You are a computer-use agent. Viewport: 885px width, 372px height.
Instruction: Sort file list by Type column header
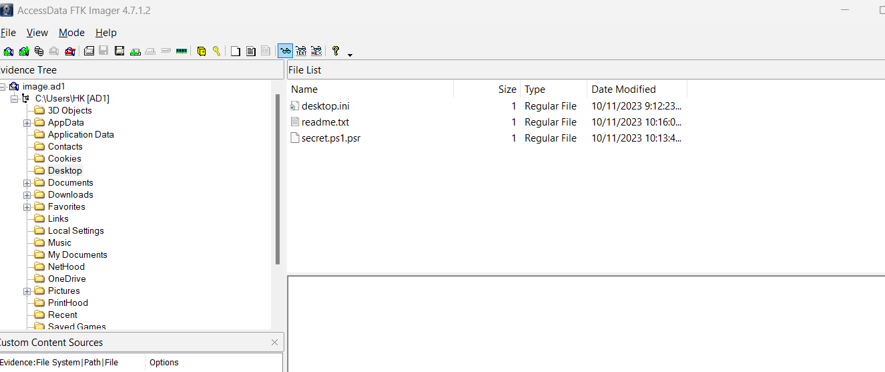point(554,89)
